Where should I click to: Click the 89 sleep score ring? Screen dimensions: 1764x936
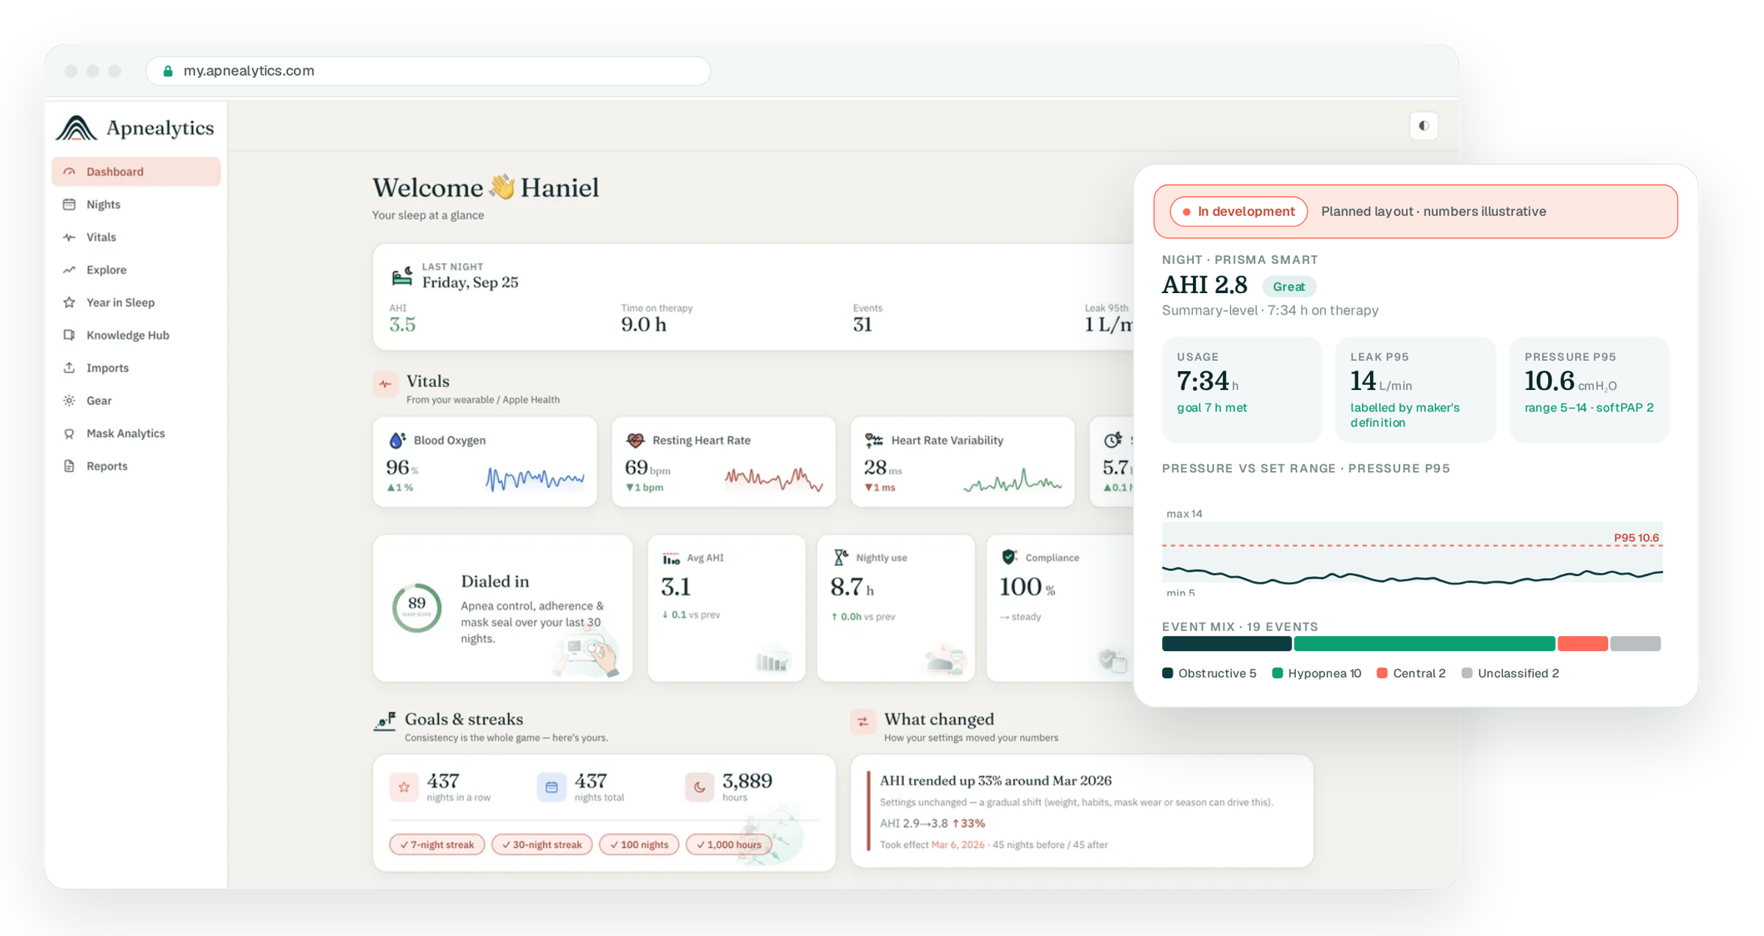point(417,608)
